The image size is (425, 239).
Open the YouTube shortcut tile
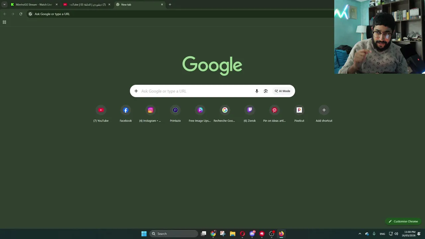coord(101,114)
